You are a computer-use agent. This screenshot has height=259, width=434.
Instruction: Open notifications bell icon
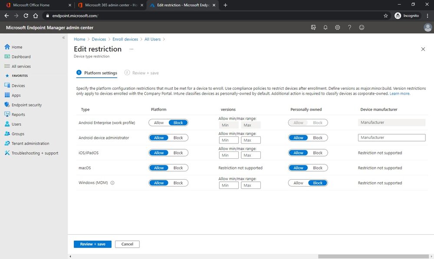pyautogui.click(x=325, y=27)
